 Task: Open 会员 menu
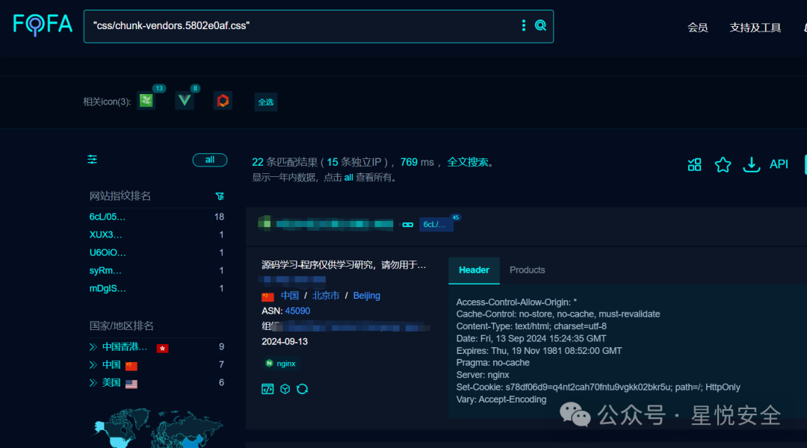(x=697, y=28)
